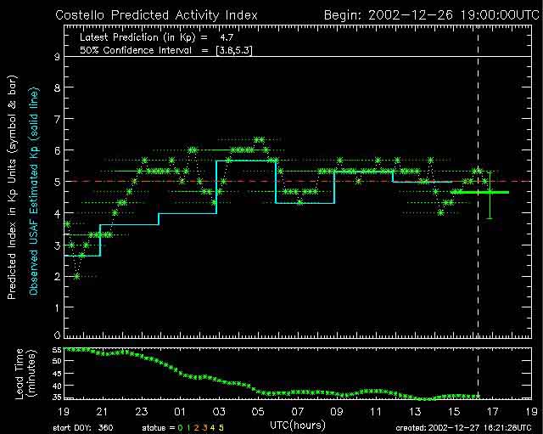Click the Lead Time (minutes) axis label

coord(25,373)
